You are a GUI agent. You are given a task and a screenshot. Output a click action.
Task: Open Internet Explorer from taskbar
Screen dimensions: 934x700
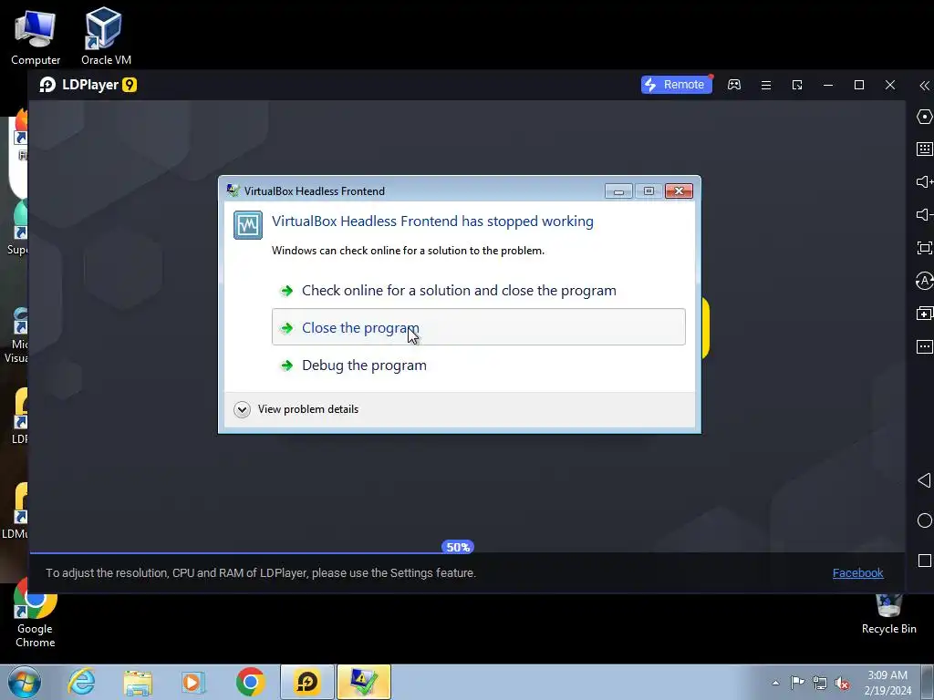[x=81, y=682]
